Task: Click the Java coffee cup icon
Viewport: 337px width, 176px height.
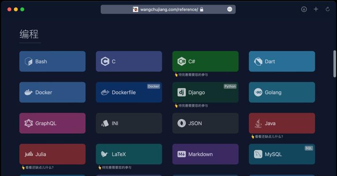Action: (258, 123)
